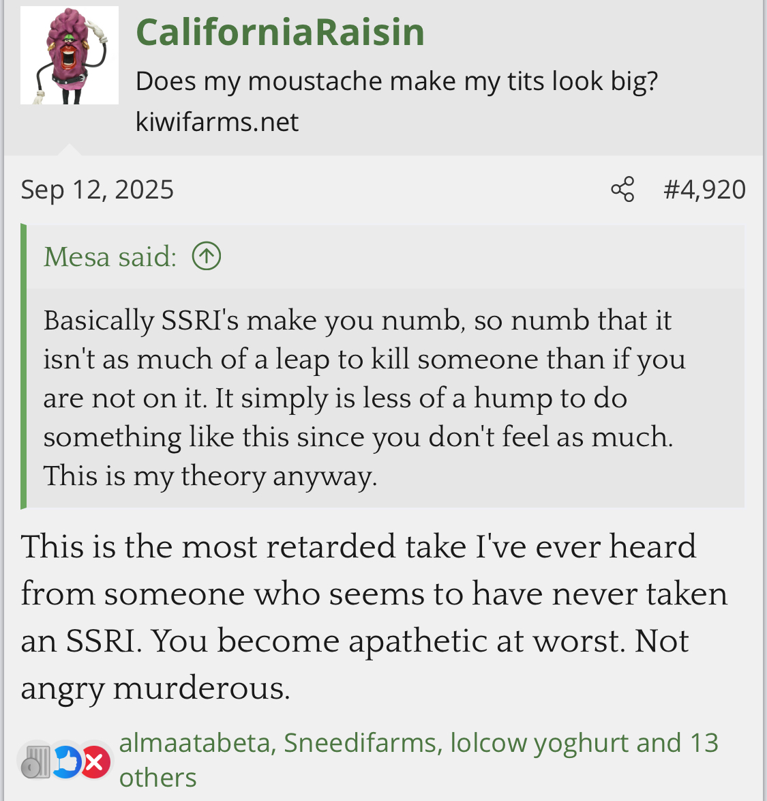Click the up-arrow icon next to Mesa said
Viewport: 767px width, 801px height.
pos(207,257)
